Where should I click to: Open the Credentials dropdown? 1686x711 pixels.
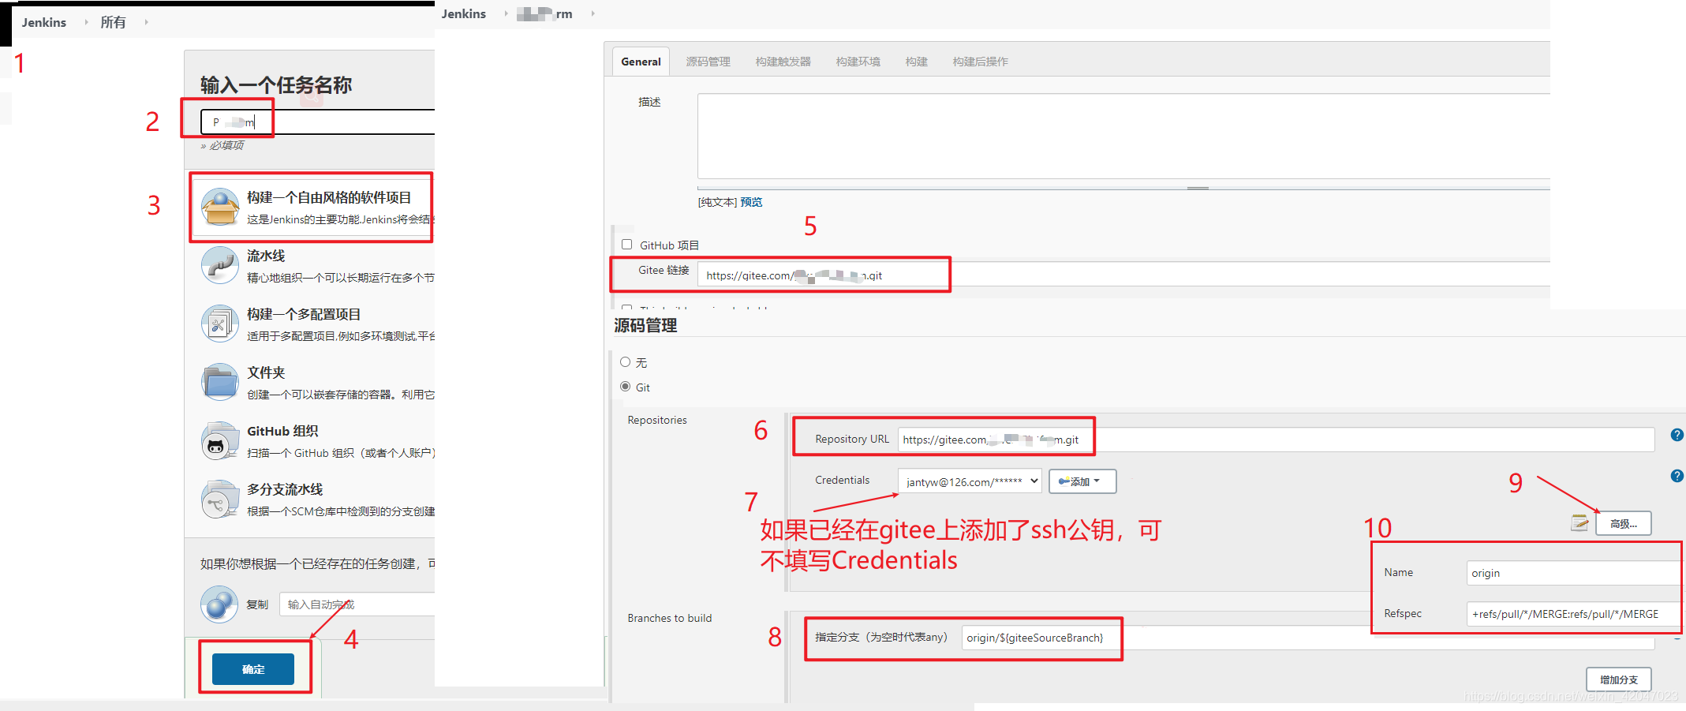pyautogui.click(x=970, y=481)
